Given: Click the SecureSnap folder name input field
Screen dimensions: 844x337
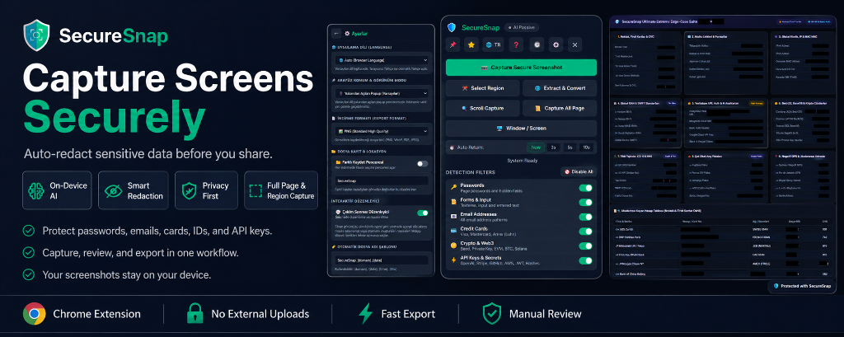Looking at the screenshot, I should (381, 181).
